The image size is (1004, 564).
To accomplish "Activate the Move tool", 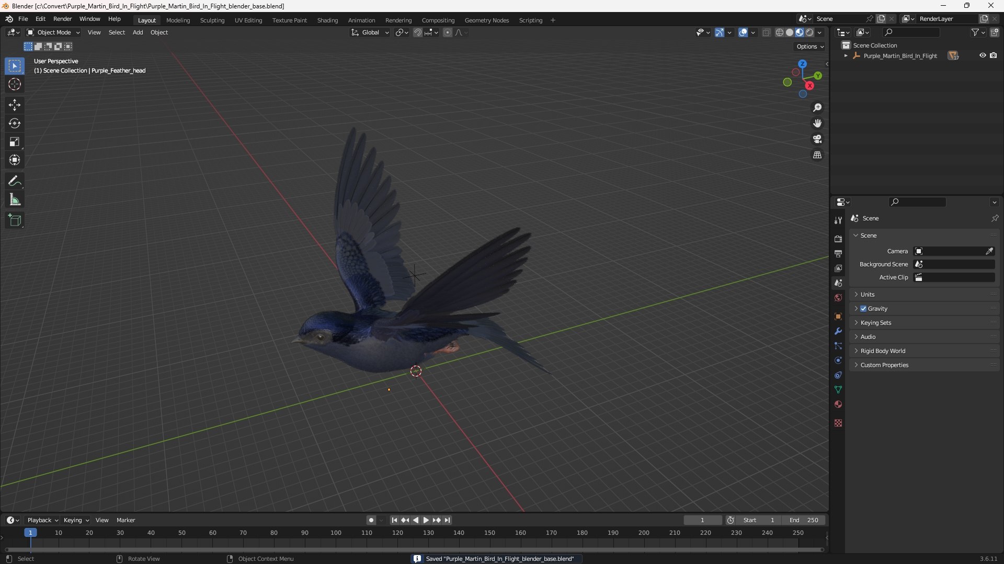I will click(15, 105).
